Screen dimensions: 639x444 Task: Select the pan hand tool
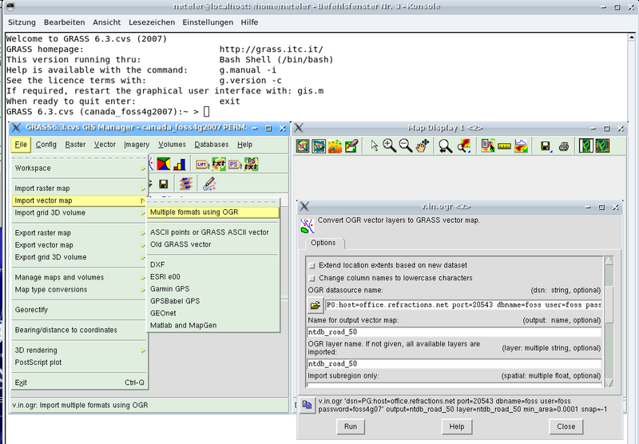(423, 145)
